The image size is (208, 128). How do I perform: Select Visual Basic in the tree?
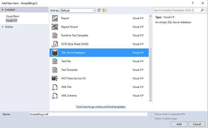point(12,16)
